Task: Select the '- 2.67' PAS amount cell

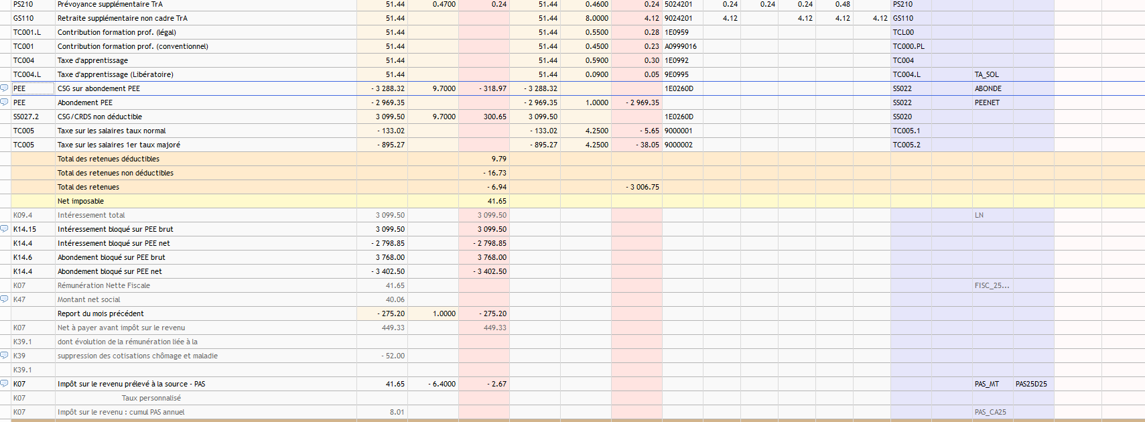Action: point(484,384)
